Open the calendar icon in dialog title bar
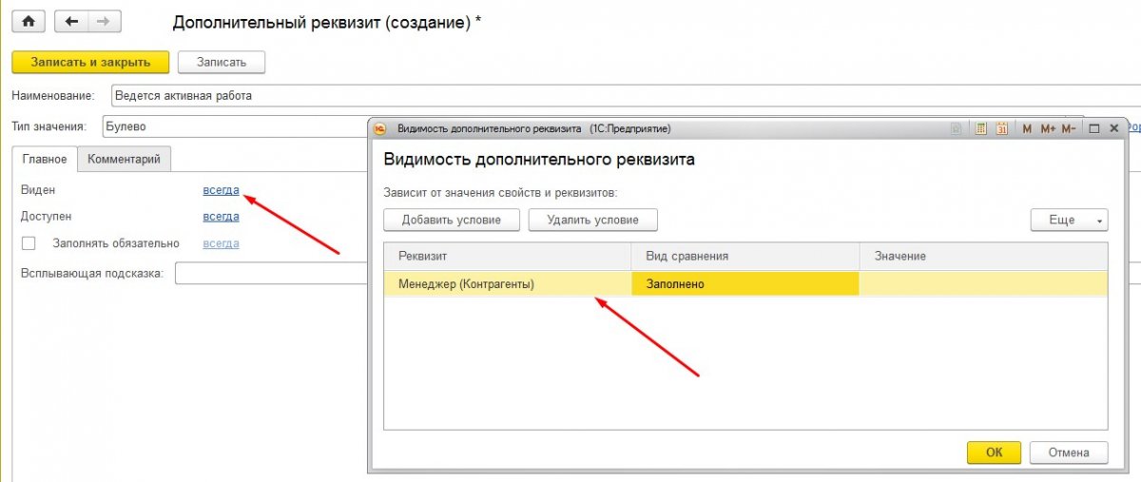The height and width of the screenshot is (482, 1141). pos(1002,128)
